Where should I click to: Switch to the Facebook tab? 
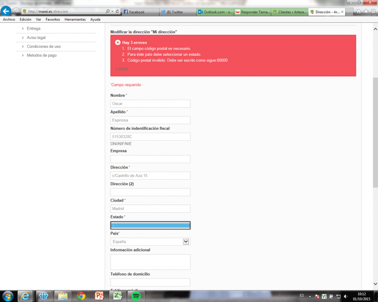141,12
